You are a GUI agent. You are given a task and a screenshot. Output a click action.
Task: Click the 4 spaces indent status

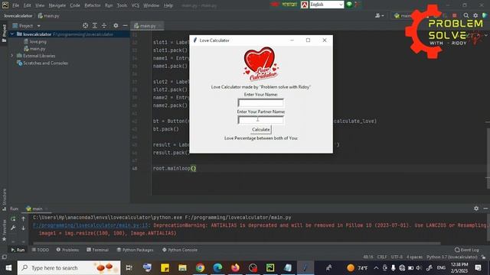414,257
